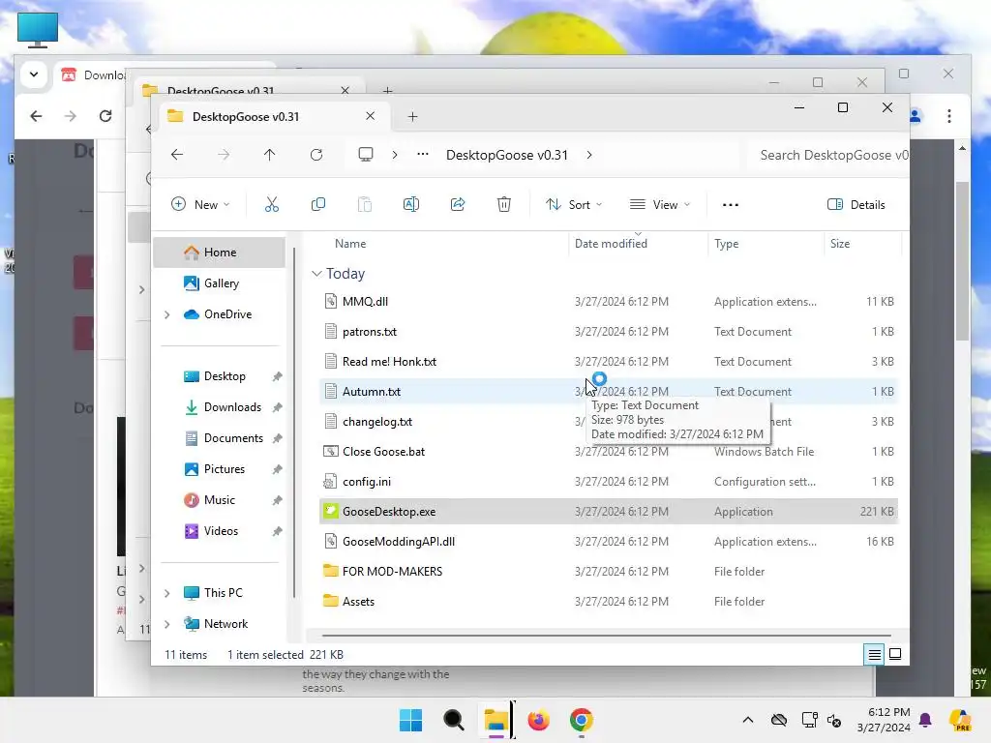Image resolution: width=991 pixels, height=743 pixels.
Task: Select the Assets folder
Action: [x=608, y=602]
